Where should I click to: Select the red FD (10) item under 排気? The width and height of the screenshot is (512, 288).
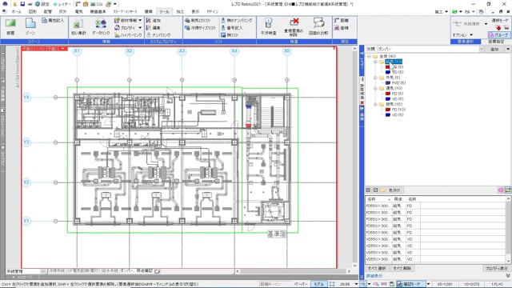pos(395,110)
